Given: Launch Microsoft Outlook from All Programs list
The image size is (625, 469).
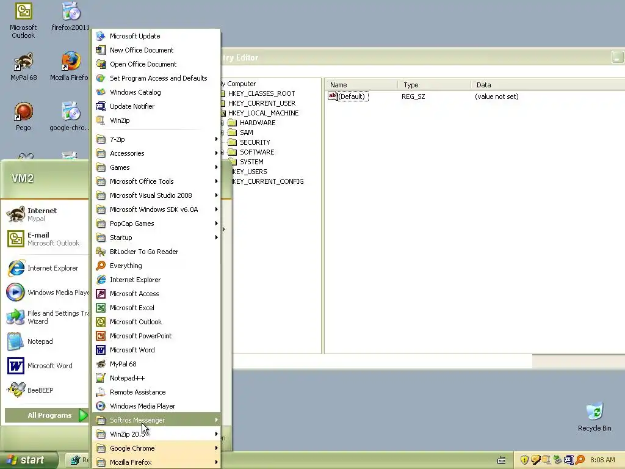Looking at the screenshot, I should point(156,322).
